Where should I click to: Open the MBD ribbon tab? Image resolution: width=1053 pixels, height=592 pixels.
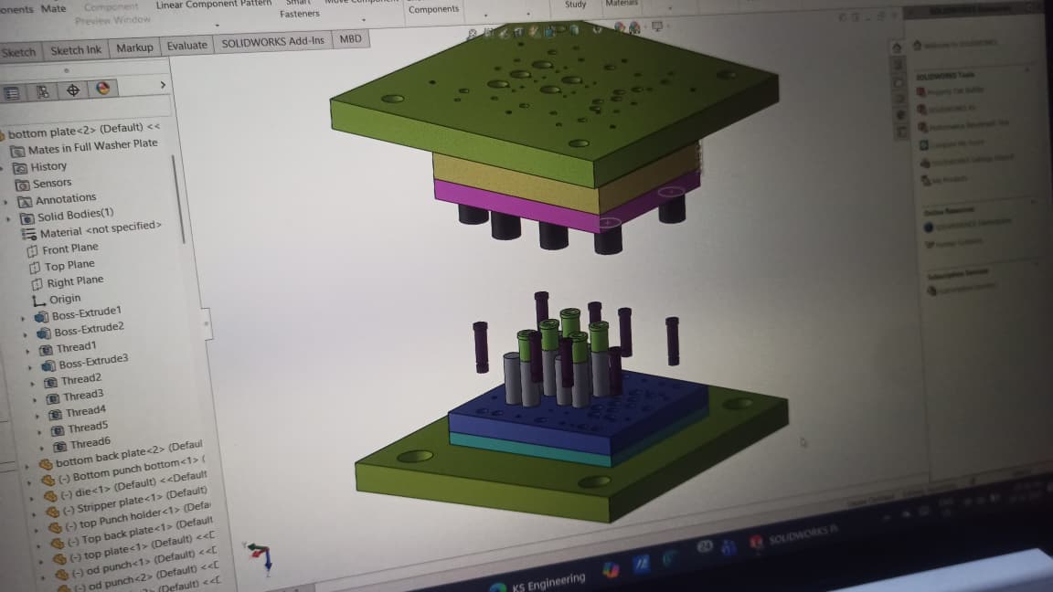pyautogui.click(x=350, y=39)
